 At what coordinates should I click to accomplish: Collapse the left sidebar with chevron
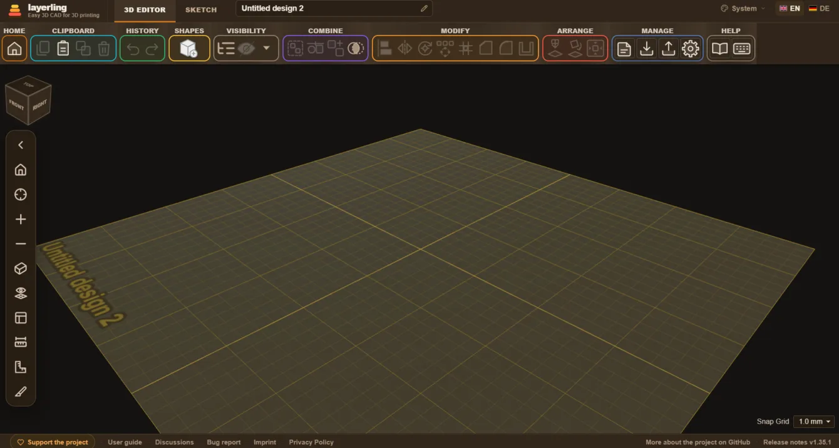[x=21, y=145]
